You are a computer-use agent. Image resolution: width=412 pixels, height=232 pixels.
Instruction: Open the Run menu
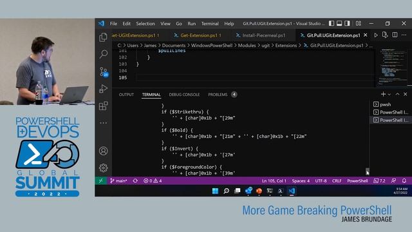click(192, 23)
